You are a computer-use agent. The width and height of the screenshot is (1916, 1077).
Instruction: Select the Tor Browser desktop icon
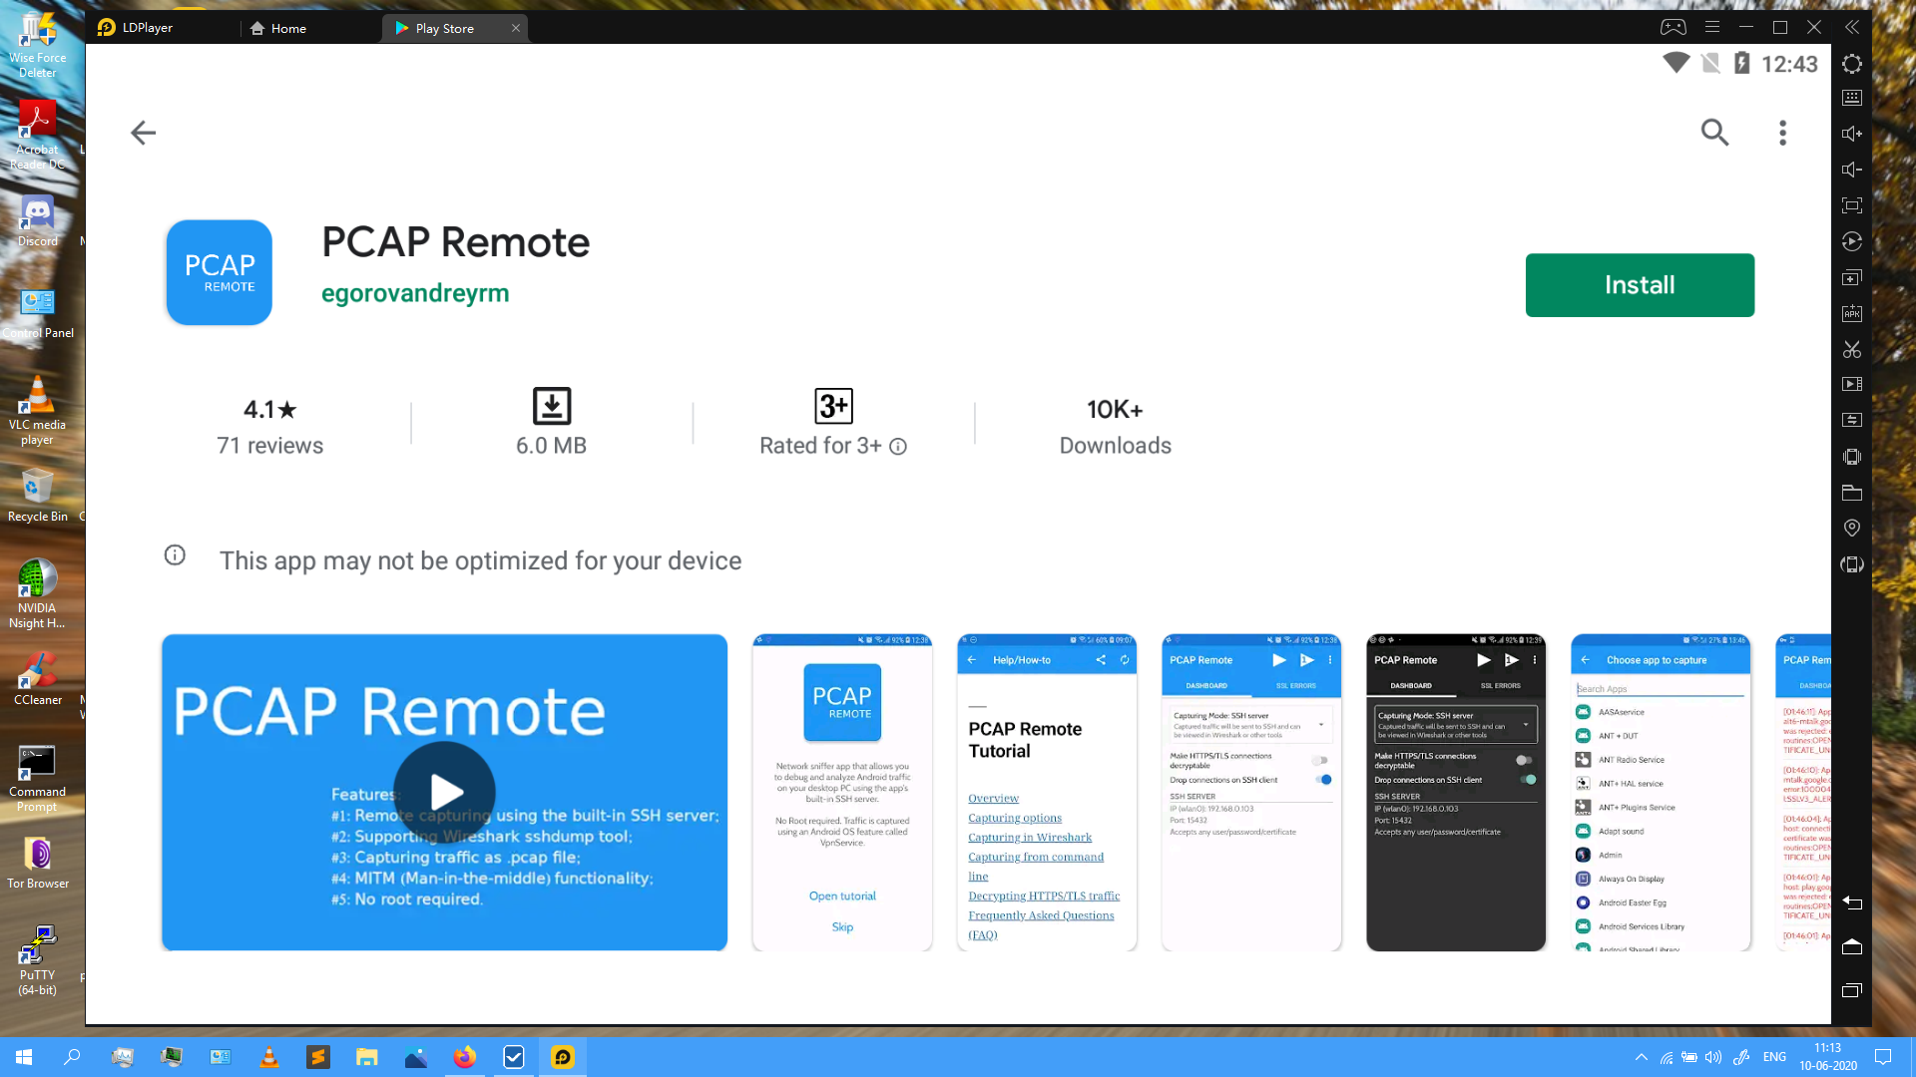click(x=38, y=863)
